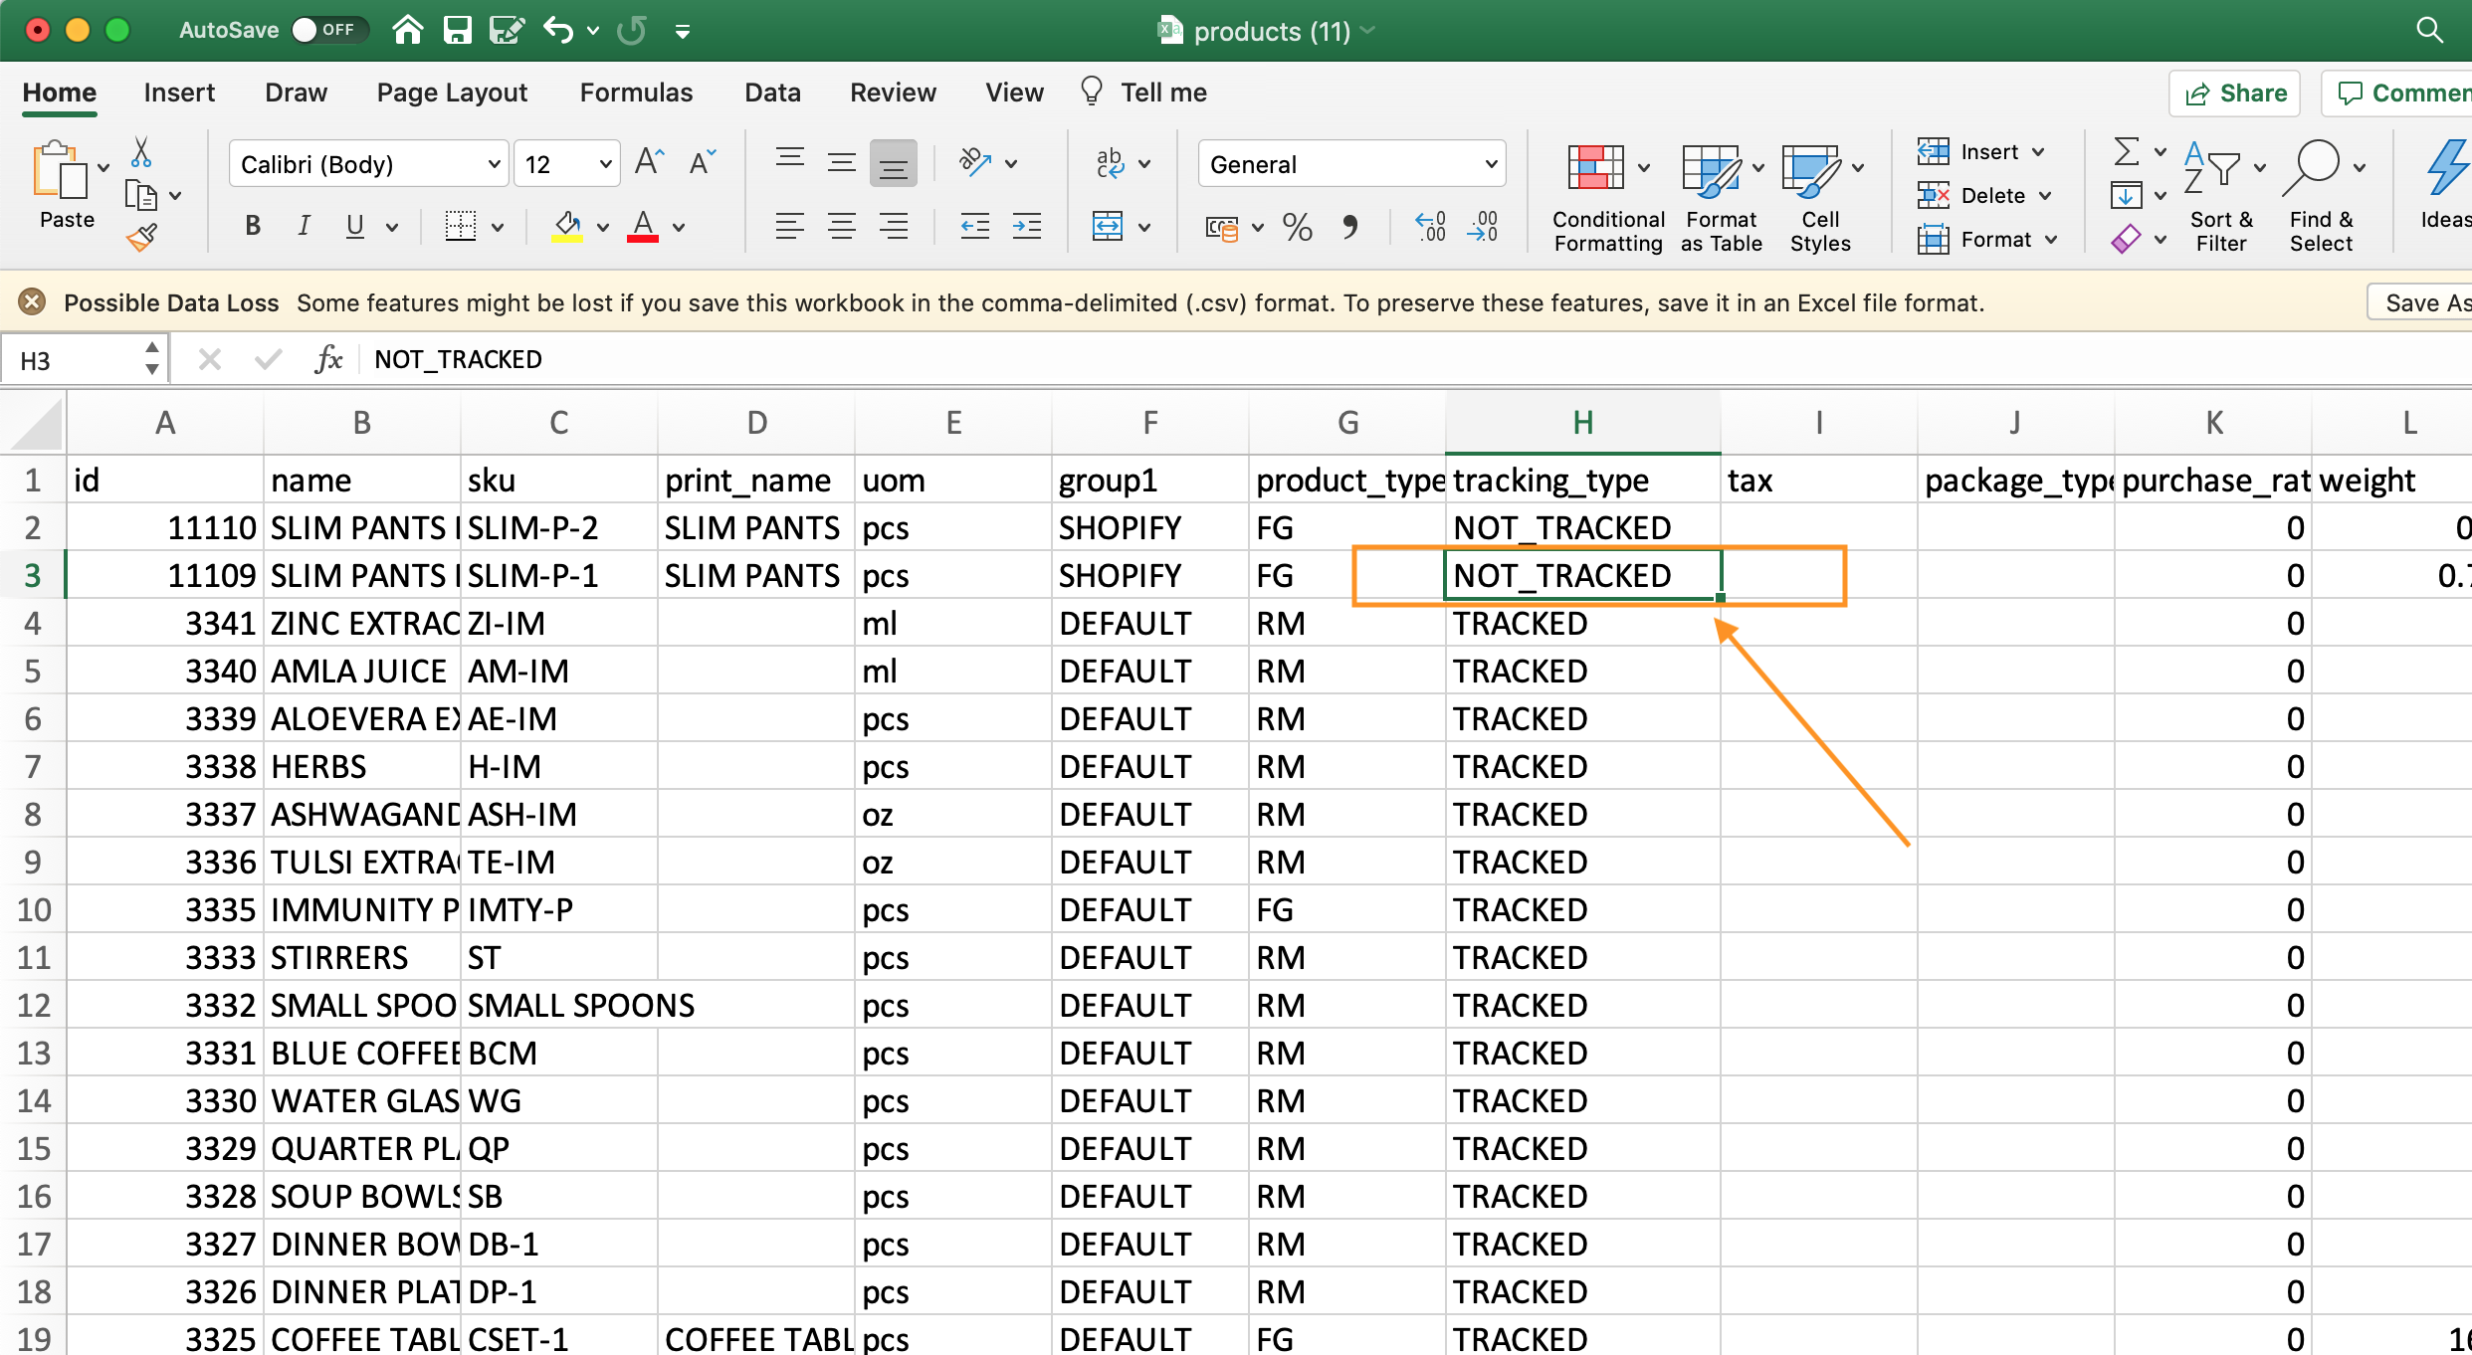Click the Conditional Formatting icon
The height and width of the screenshot is (1355, 2472).
(x=1596, y=167)
